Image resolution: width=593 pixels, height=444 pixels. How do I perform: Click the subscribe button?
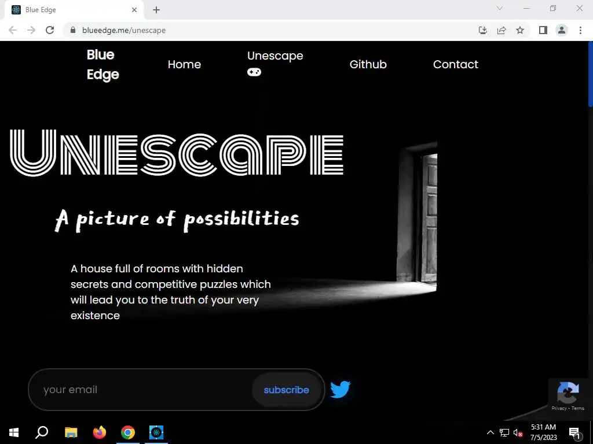tap(286, 390)
